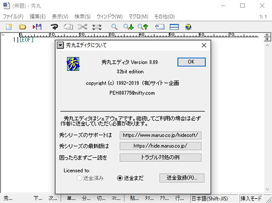Click Find next down-arrow magnifier icon
This screenshot has height=203, width=272.
128,27
